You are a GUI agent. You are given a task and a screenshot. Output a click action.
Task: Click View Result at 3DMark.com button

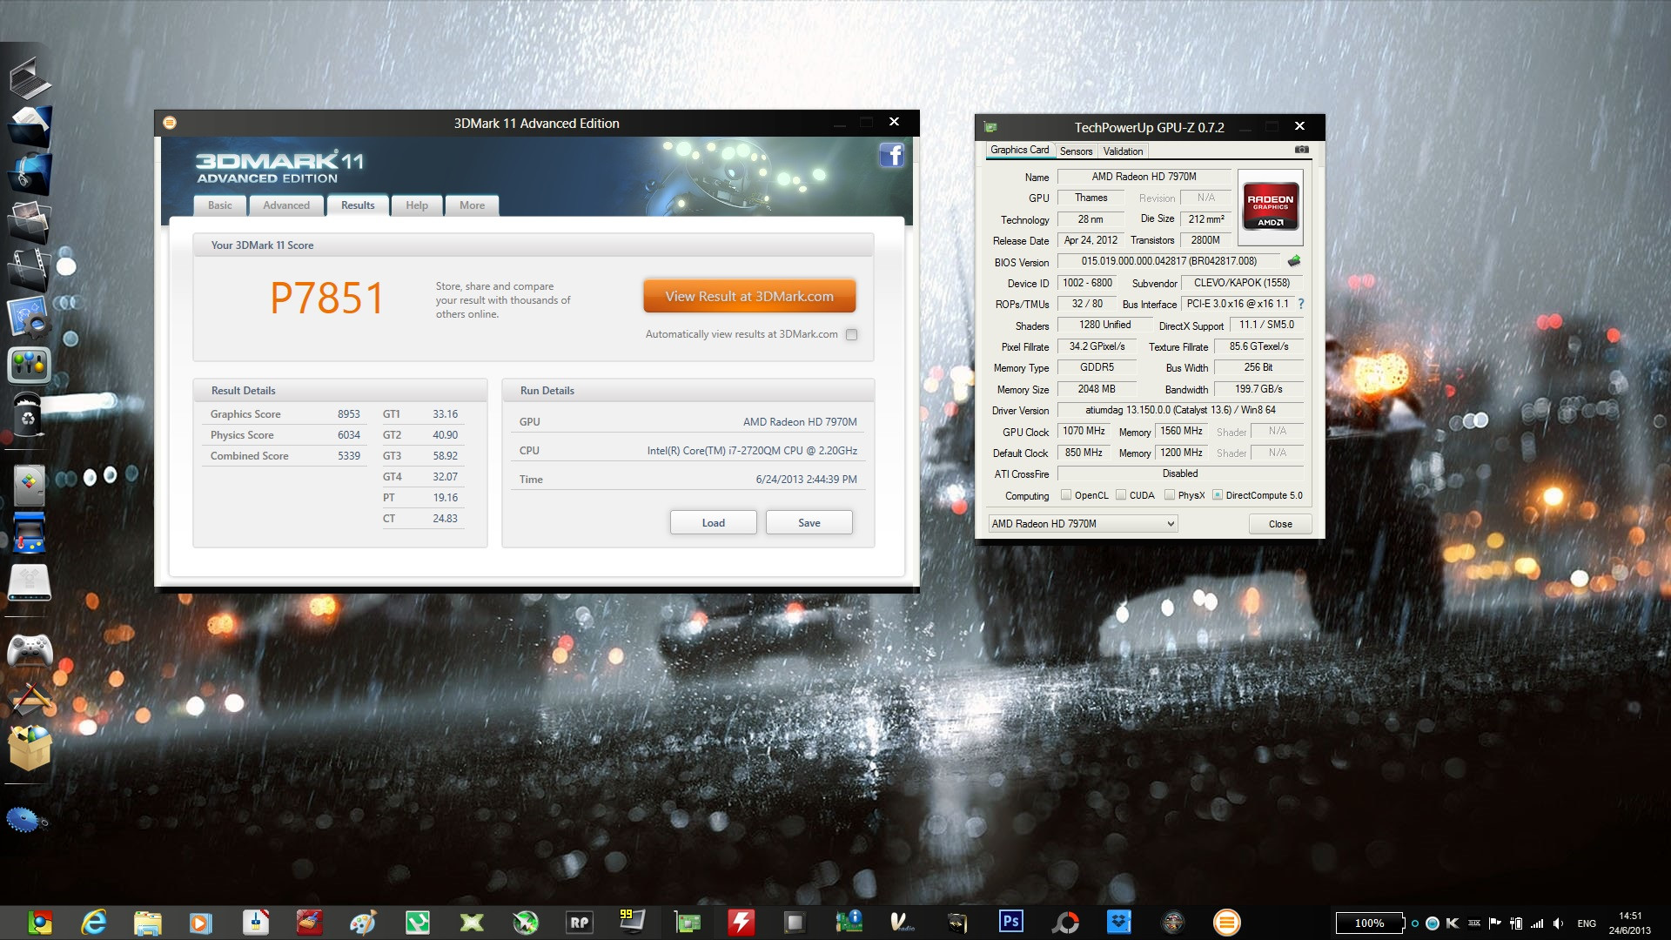point(749,296)
